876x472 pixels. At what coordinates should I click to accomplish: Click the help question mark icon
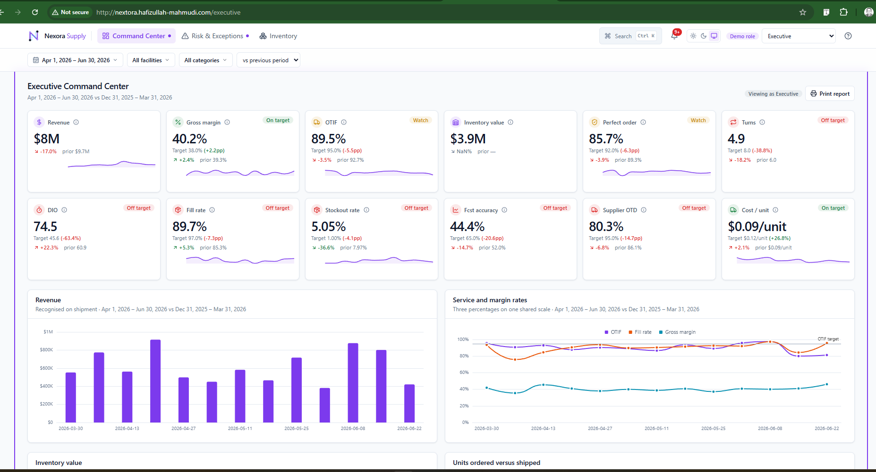click(x=848, y=36)
